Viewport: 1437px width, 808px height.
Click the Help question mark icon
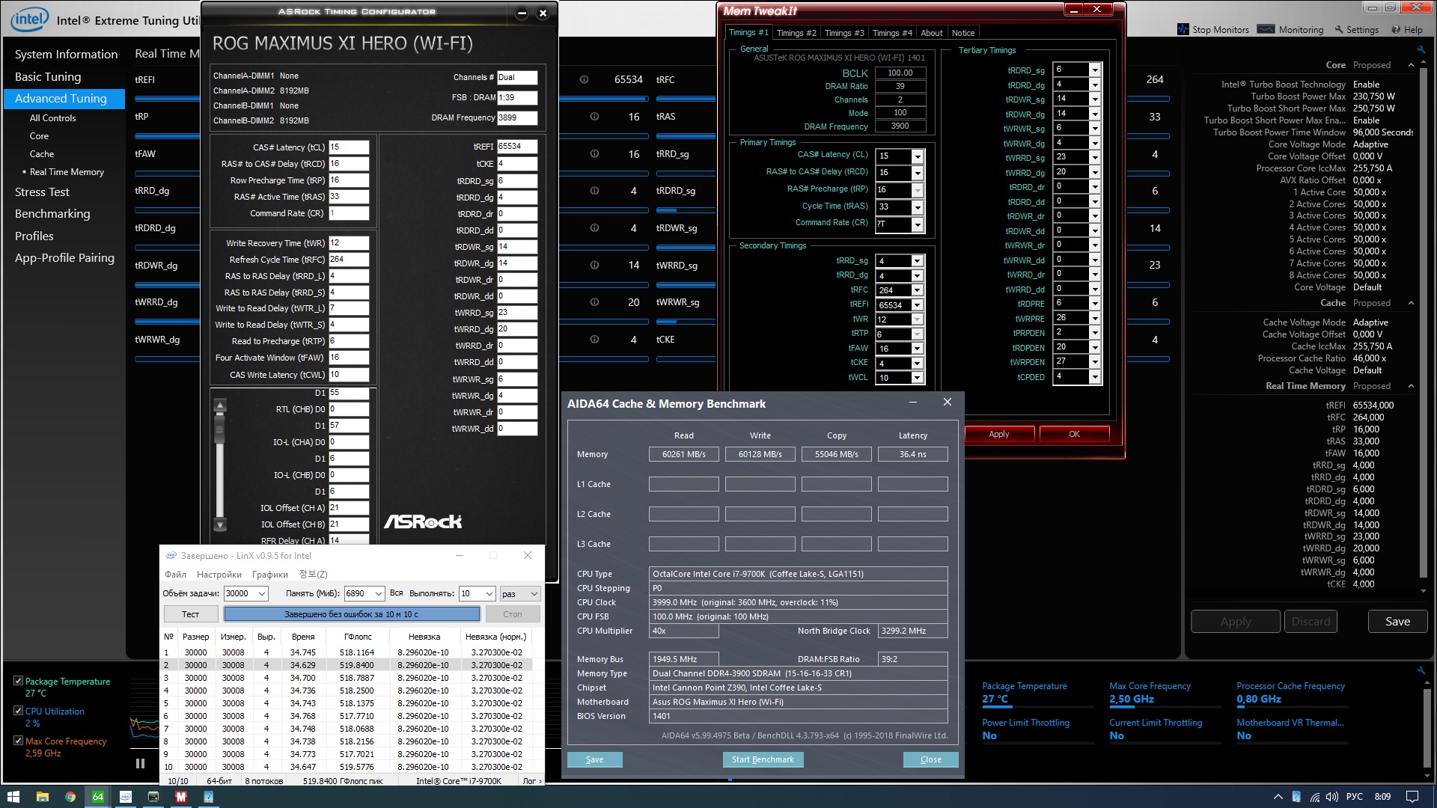pos(1396,29)
